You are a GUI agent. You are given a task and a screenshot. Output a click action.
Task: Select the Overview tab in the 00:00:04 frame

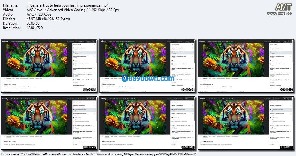click(x=9, y=79)
